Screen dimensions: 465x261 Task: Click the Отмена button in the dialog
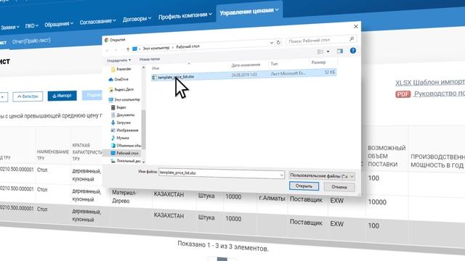click(x=339, y=187)
